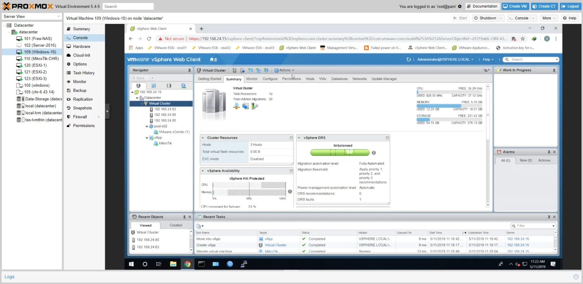This screenshot has height=284, width=583.
Task: Open Windows Start menu in VM
Action: (131, 264)
